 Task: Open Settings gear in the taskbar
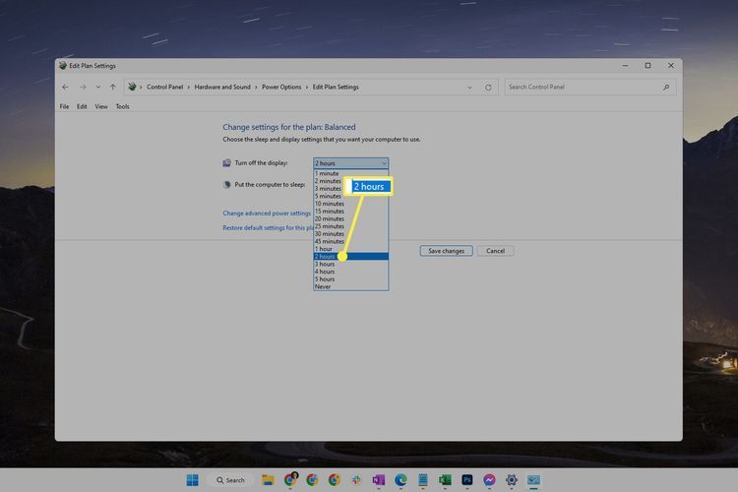tap(511, 480)
